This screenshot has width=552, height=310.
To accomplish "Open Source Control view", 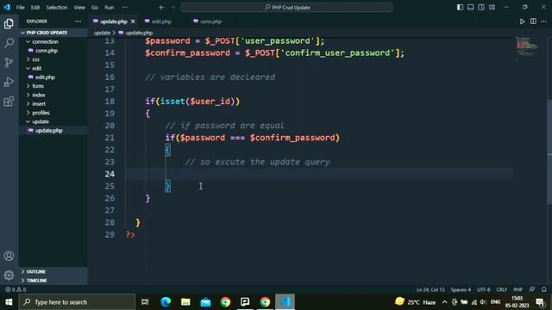I will [x=9, y=63].
